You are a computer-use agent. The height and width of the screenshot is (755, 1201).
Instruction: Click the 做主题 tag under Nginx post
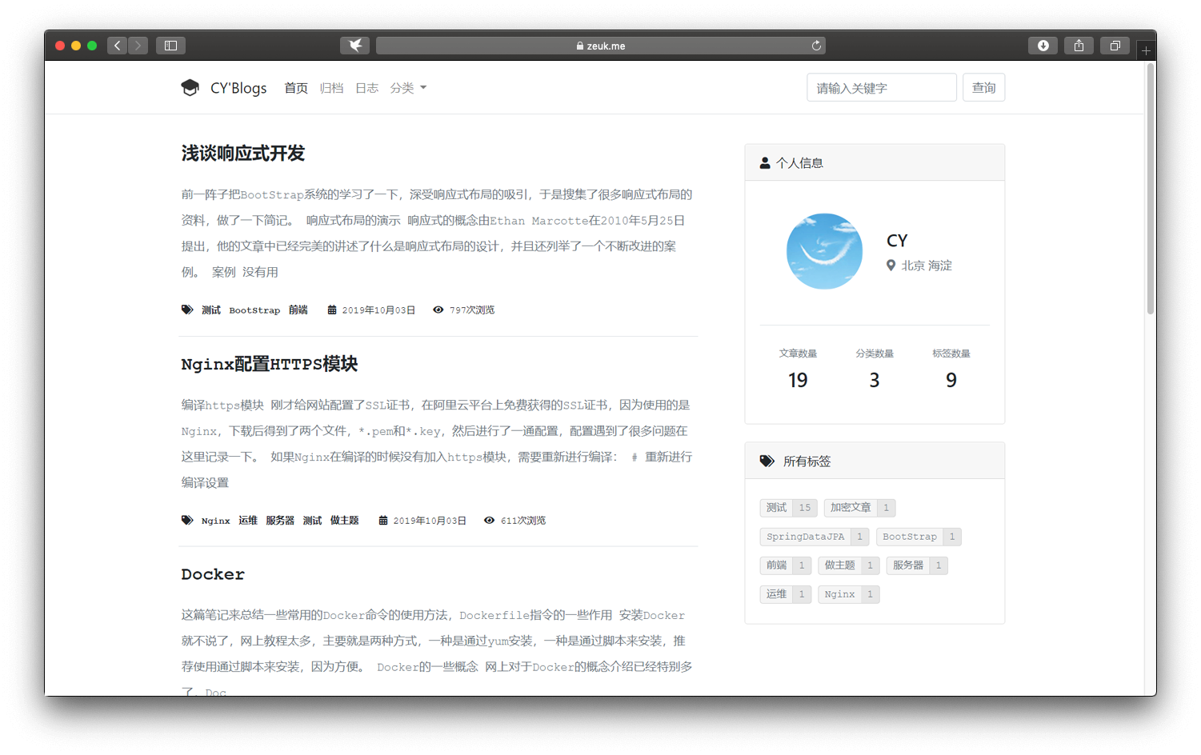pyautogui.click(x=345, y=521)
